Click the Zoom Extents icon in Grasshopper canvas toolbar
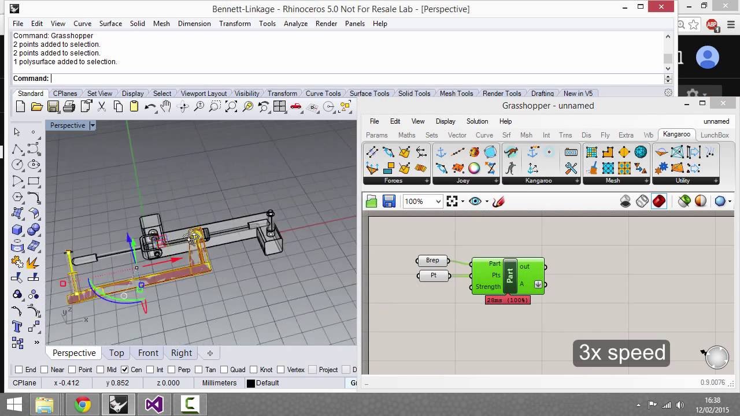740x416 pixels. coord(452,201)
